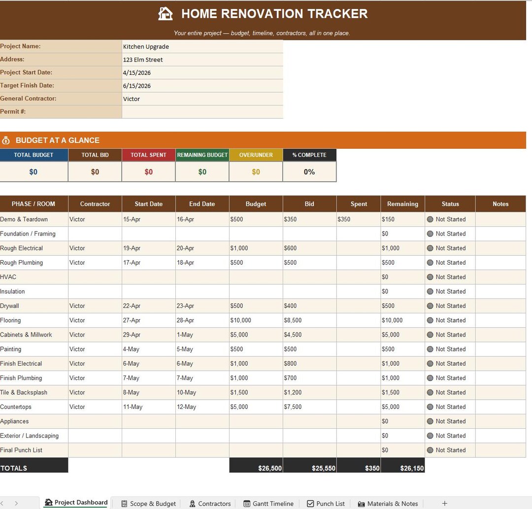Click the Project Dashboard tab house icon
The height and width of the screenshot is (509, 532).
(48, 503)
